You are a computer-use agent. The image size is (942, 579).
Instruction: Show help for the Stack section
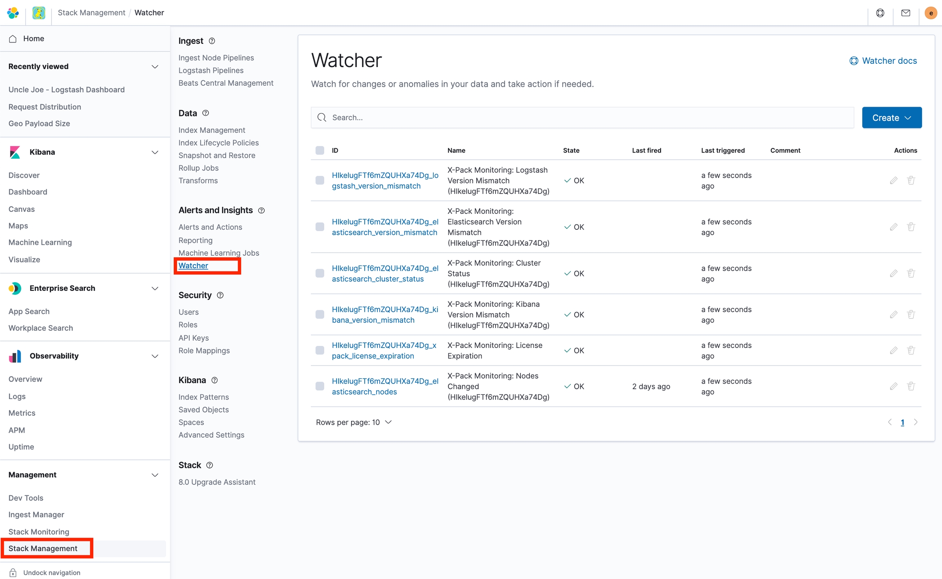(210, 465)
